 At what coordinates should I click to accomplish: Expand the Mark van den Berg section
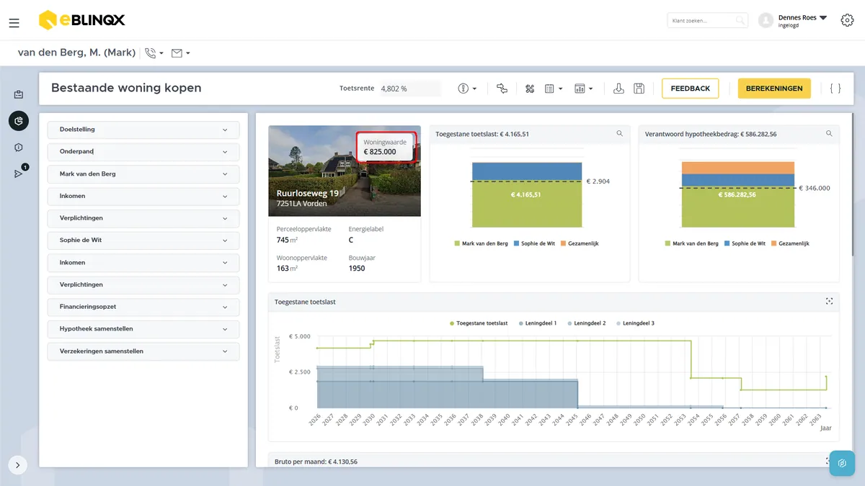tap(143, 174)
